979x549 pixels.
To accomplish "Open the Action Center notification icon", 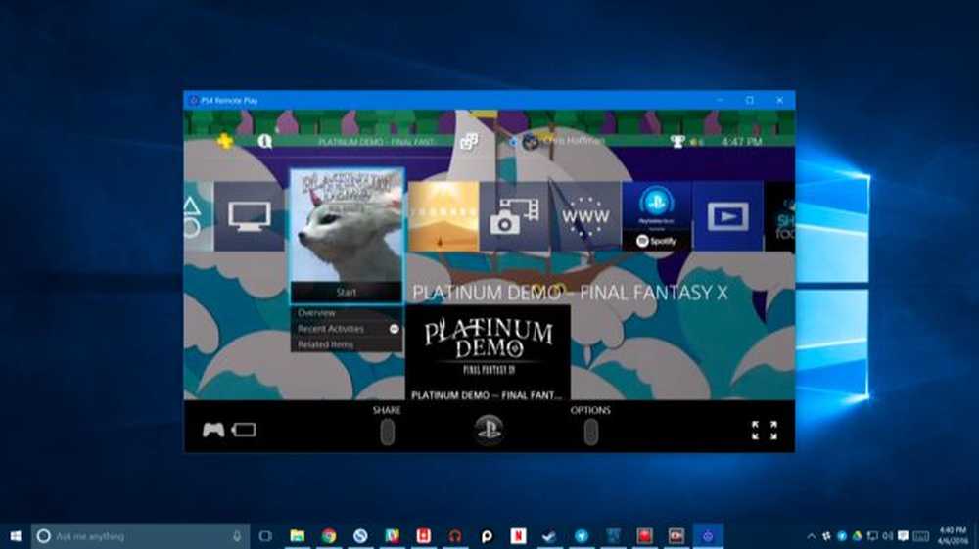I will [903, 536].
